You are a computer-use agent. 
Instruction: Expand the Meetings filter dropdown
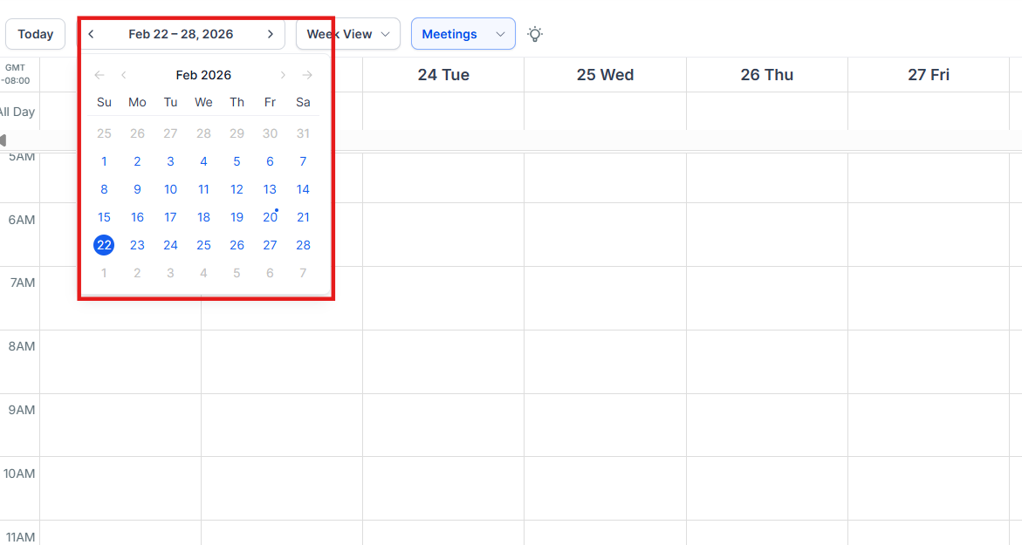(463, 34)
